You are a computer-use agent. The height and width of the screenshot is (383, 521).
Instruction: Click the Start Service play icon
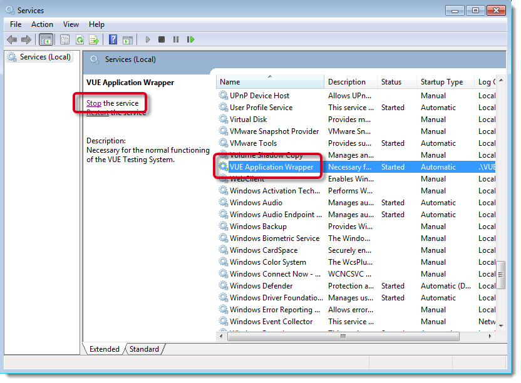[148, 39]
